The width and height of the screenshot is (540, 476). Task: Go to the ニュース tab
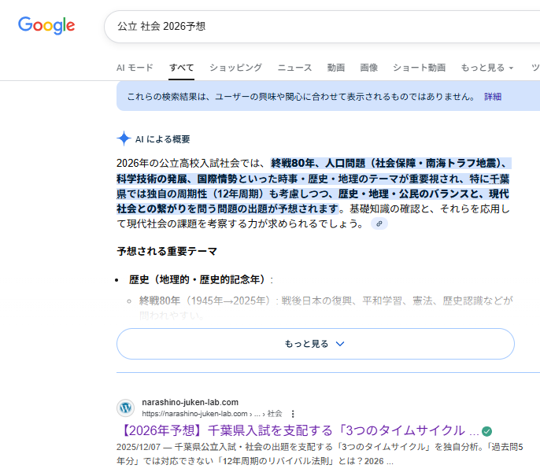click(294, 68)
